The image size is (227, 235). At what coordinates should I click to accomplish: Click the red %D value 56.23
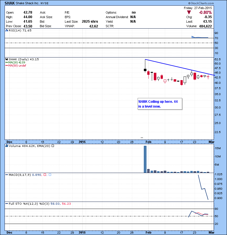pyautogui.click(x=66, y=204)
